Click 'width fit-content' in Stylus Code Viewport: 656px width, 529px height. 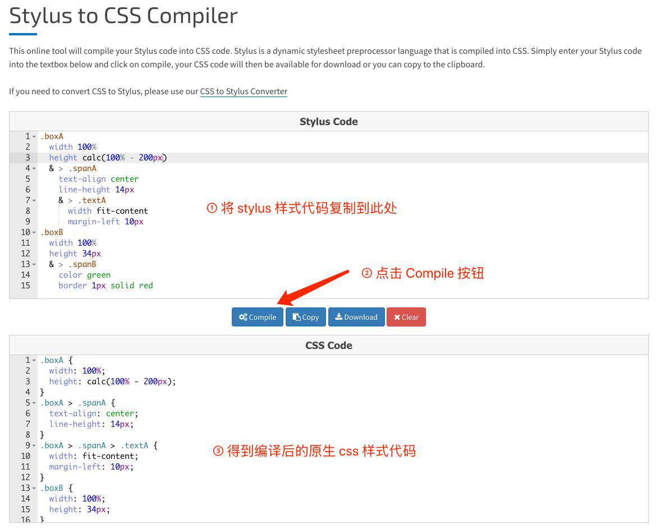[108, 211]
